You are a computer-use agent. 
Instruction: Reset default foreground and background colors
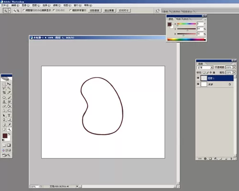click(x=3, y=140)
